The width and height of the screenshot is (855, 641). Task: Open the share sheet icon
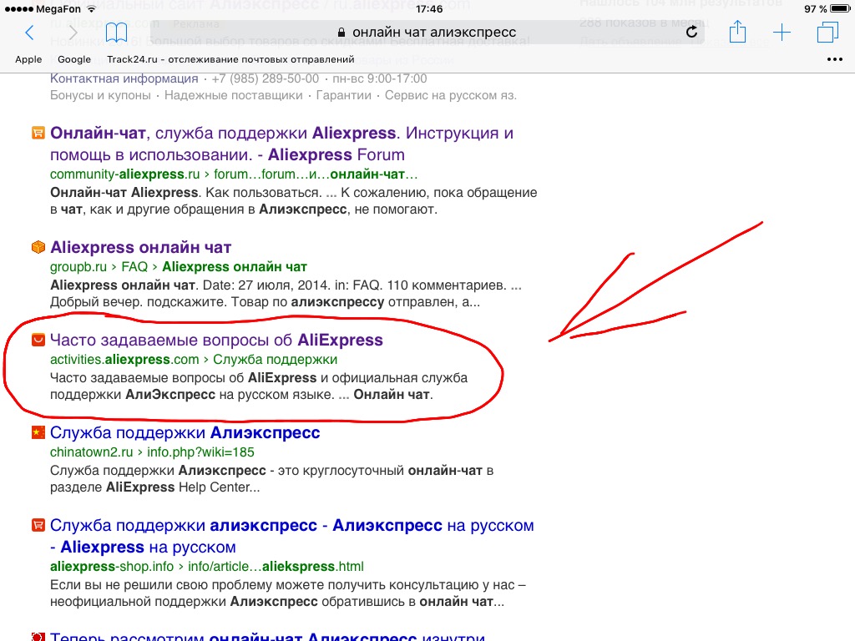click(737, 32)
